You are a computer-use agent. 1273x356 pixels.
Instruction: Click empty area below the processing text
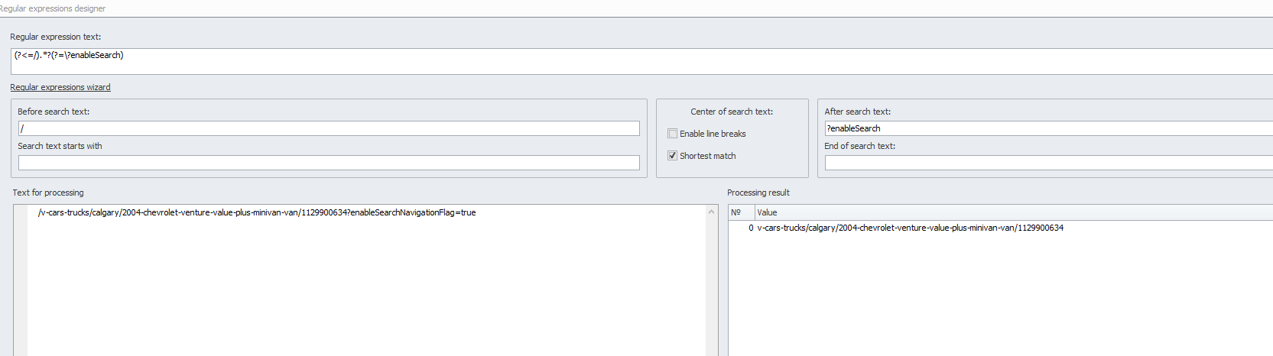[367, 290]
